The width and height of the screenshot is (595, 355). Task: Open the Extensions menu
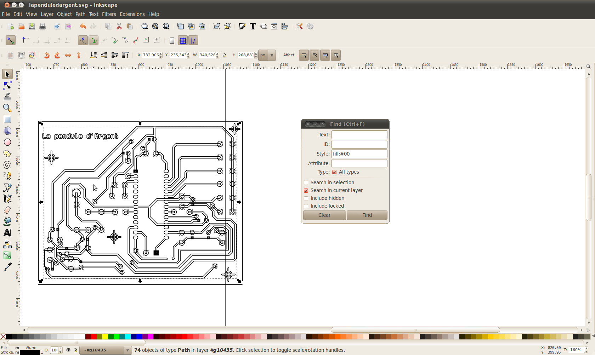tap(132, 14)
